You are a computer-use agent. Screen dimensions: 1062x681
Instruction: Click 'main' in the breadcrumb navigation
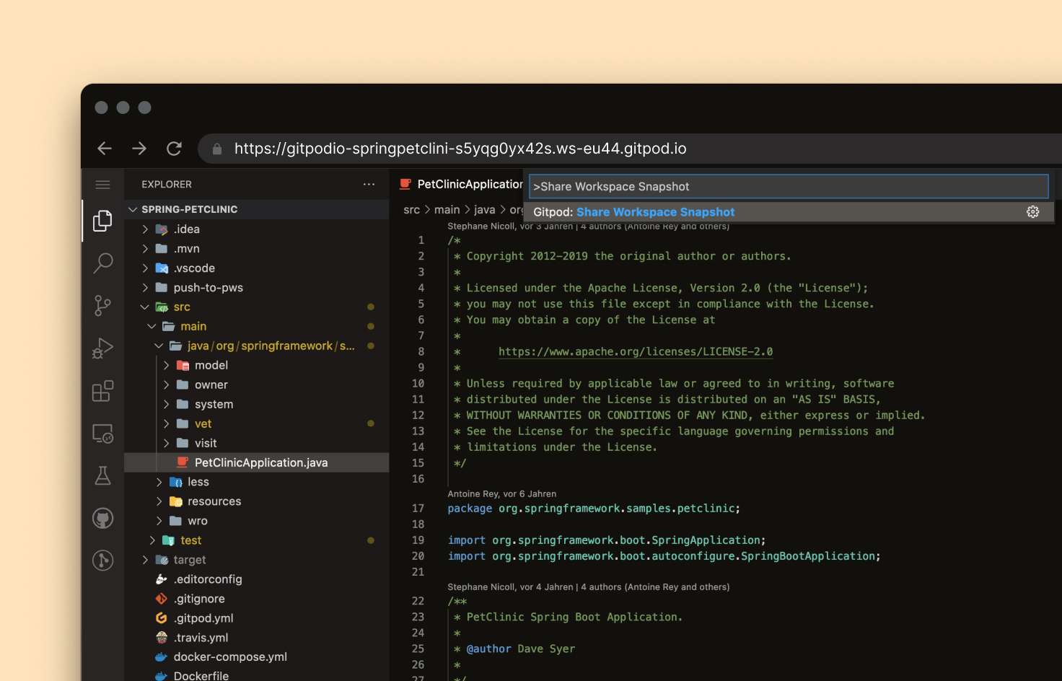(x=447, y=209)
